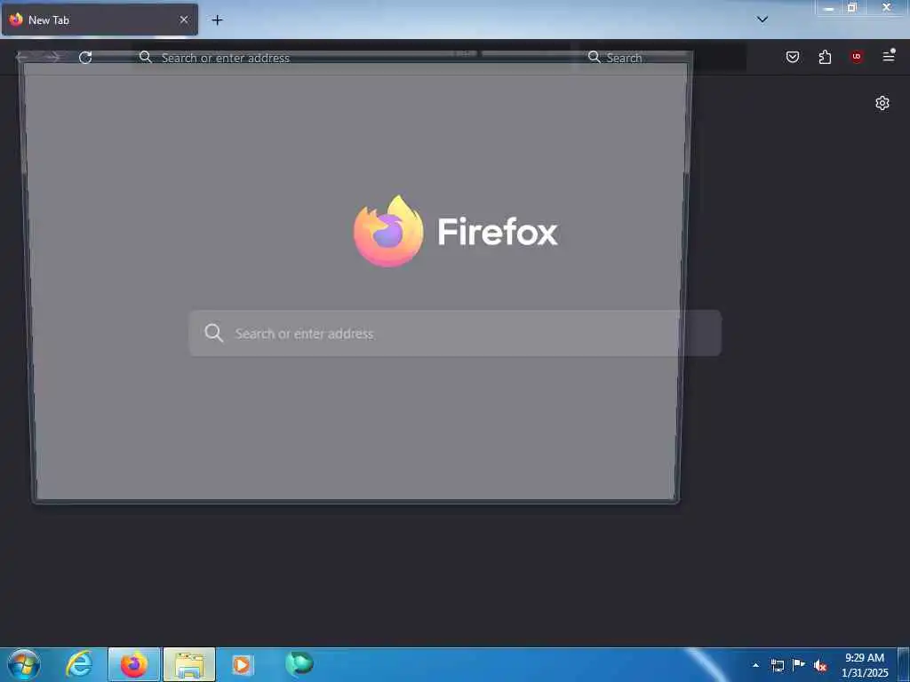Image resolution: width=910 pixels, height=682 pixels.
Task: Go back with the back arrow
Action: point(22,57)
